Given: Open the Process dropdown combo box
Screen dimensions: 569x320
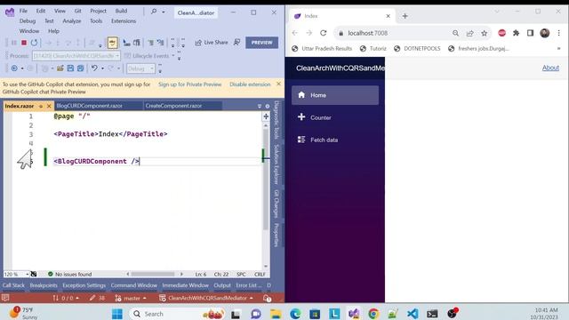Looking at the screenshot, I should click(76, 56).
